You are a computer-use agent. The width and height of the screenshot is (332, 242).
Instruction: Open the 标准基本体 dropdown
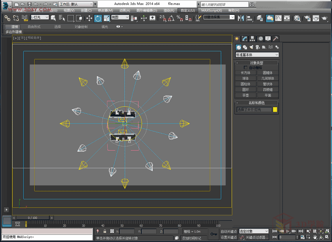(x=257, y=55)
